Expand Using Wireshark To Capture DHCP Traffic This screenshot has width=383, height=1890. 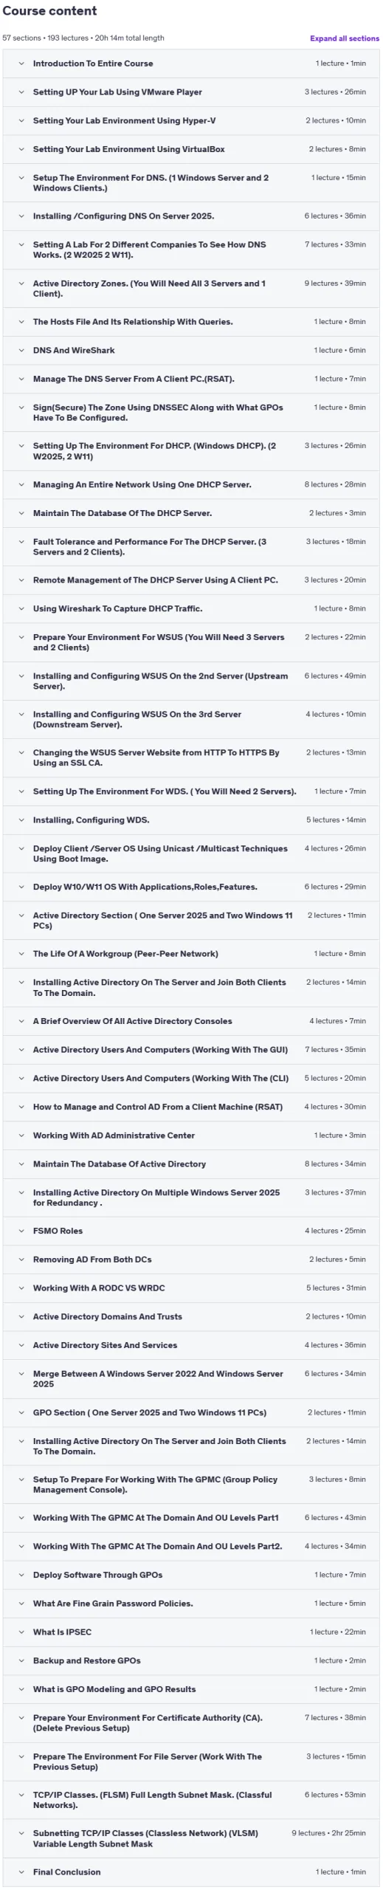pos(191,609)
